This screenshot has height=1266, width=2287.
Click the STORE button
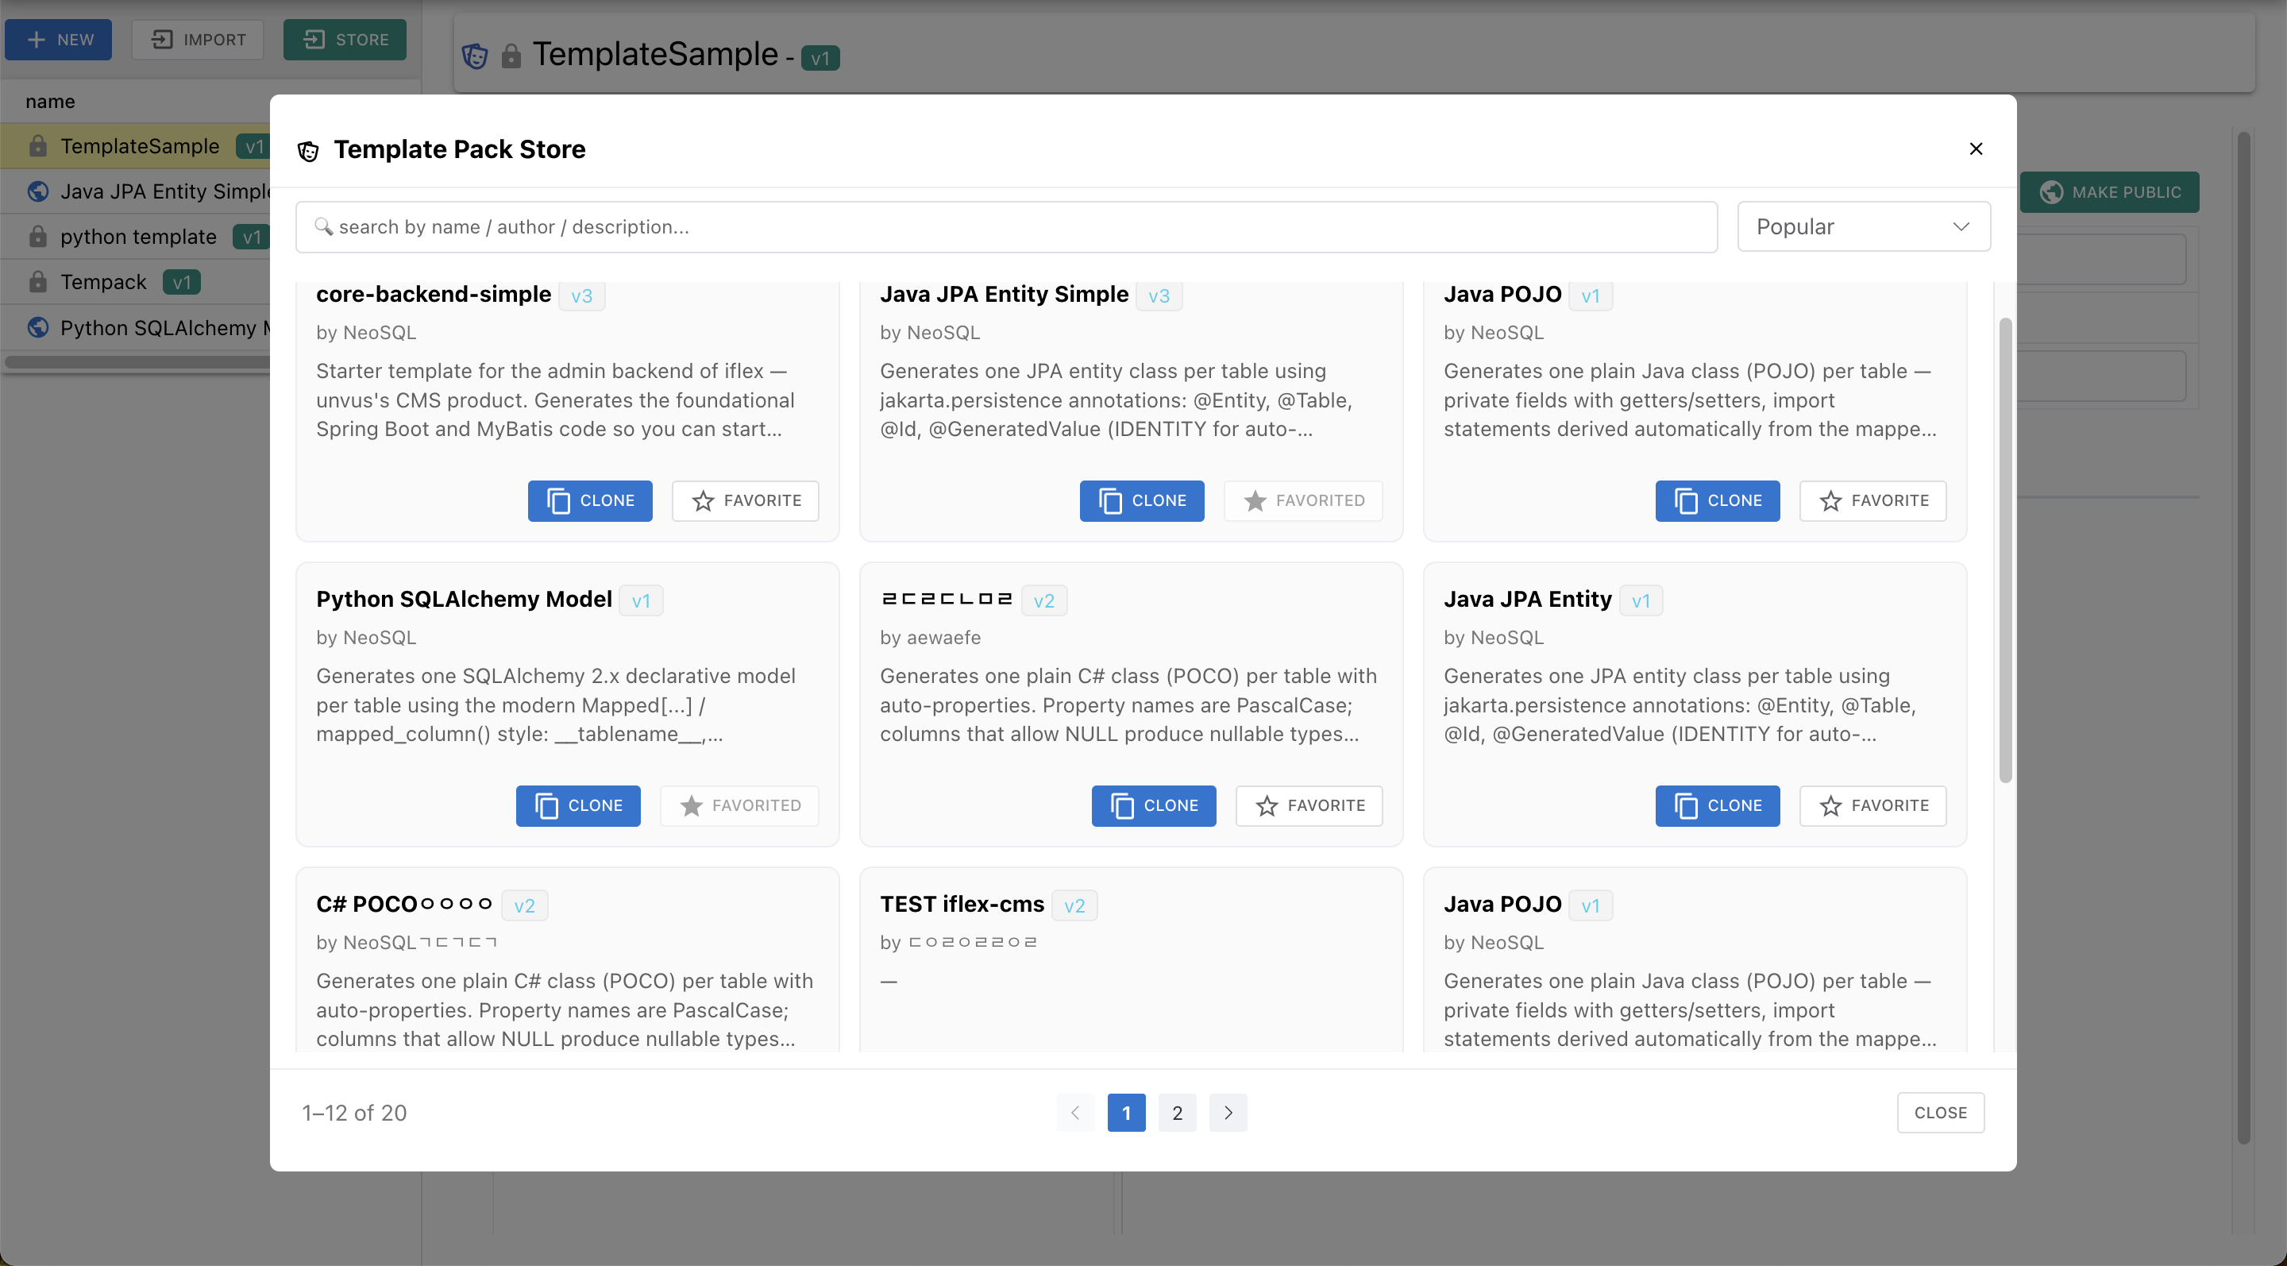click(x=345, y=39)
